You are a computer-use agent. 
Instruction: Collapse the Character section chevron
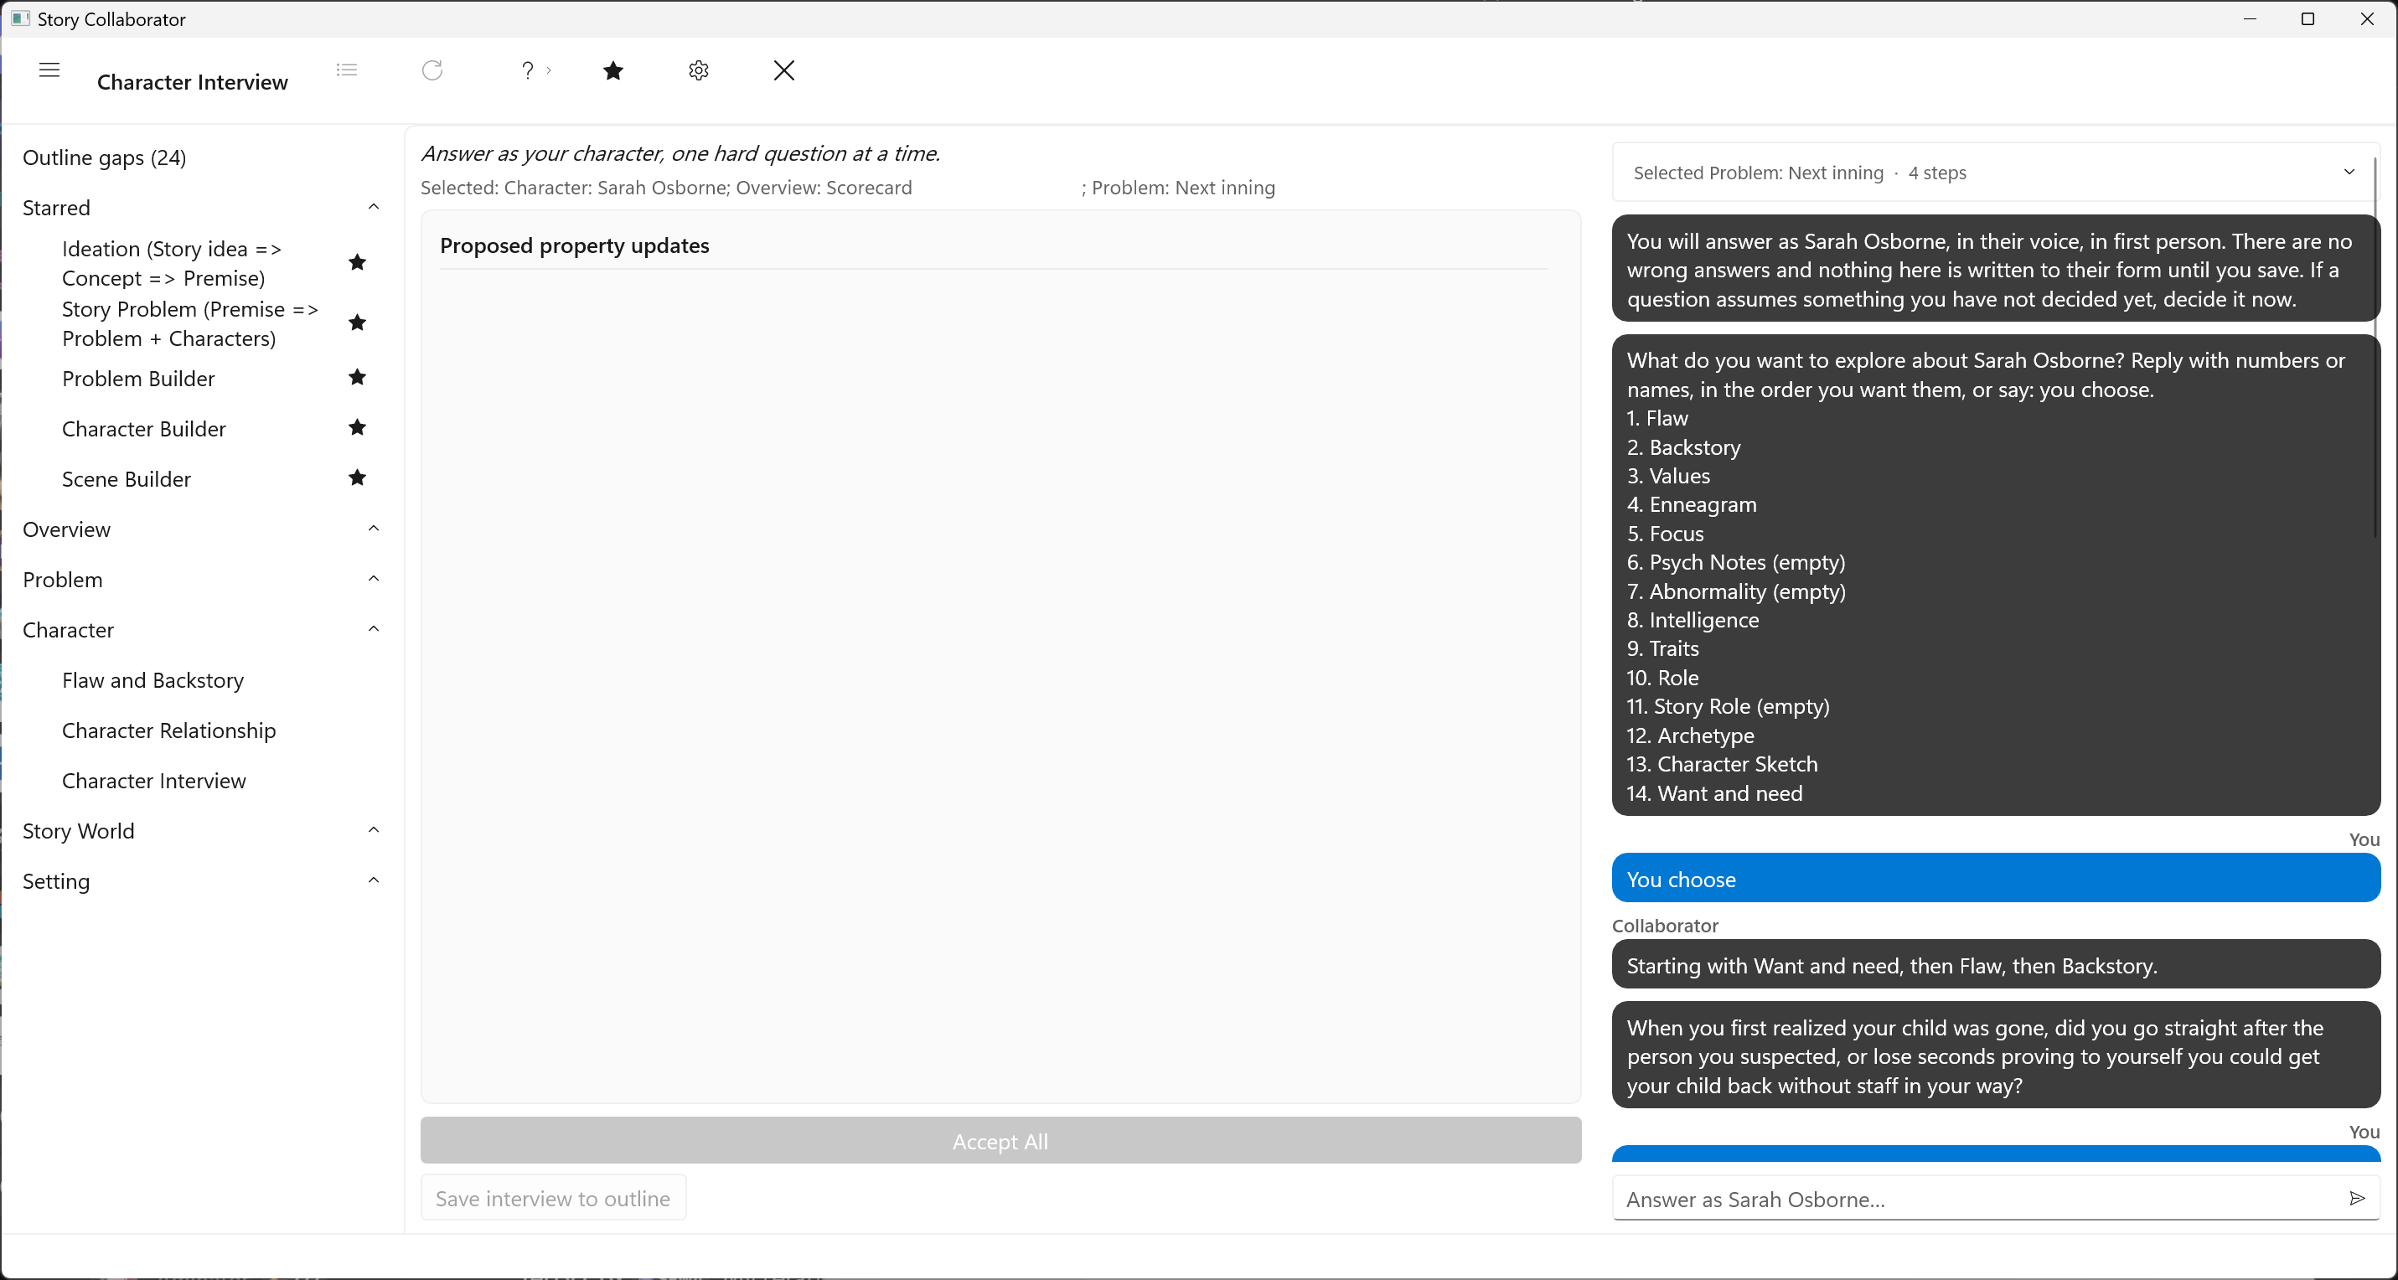pyautogui.click(x=374, y=629)
